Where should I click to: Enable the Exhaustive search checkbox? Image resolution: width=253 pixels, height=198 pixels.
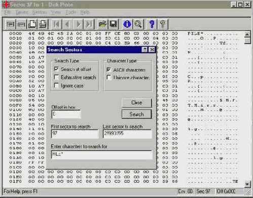click(56, 77)
